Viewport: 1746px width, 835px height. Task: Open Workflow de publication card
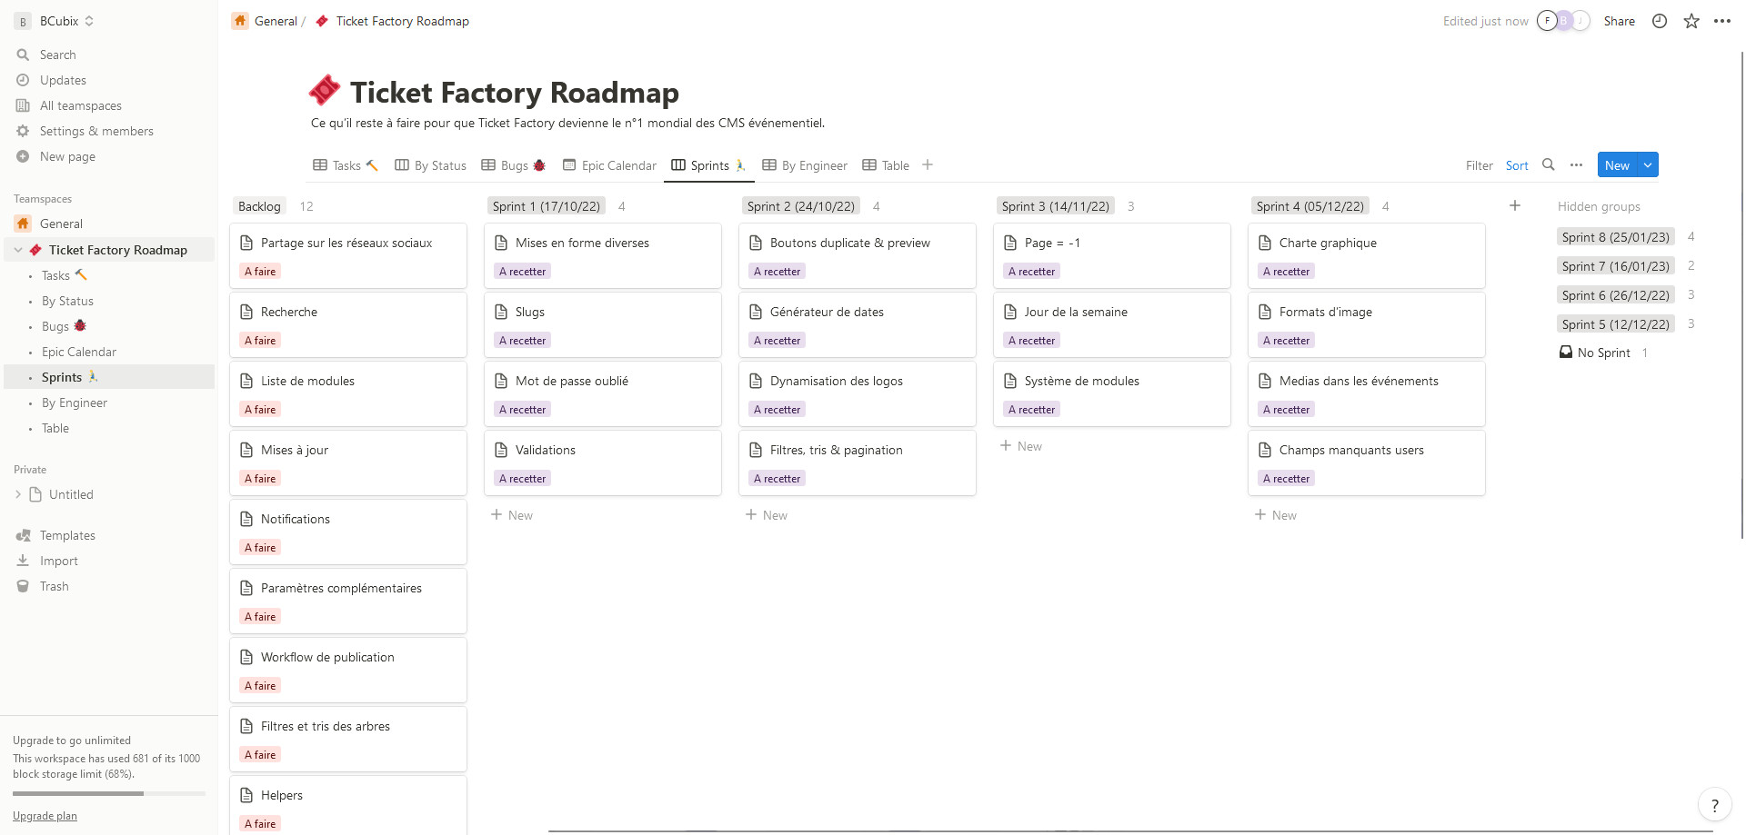[x=348, y=670]
